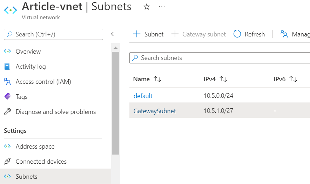Click the Connected devices plug icon
This screenshot has width=310, height=184.
click(x=7, y=162)
